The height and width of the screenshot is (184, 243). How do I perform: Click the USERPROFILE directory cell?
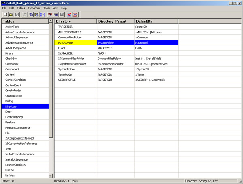point(76,80)
